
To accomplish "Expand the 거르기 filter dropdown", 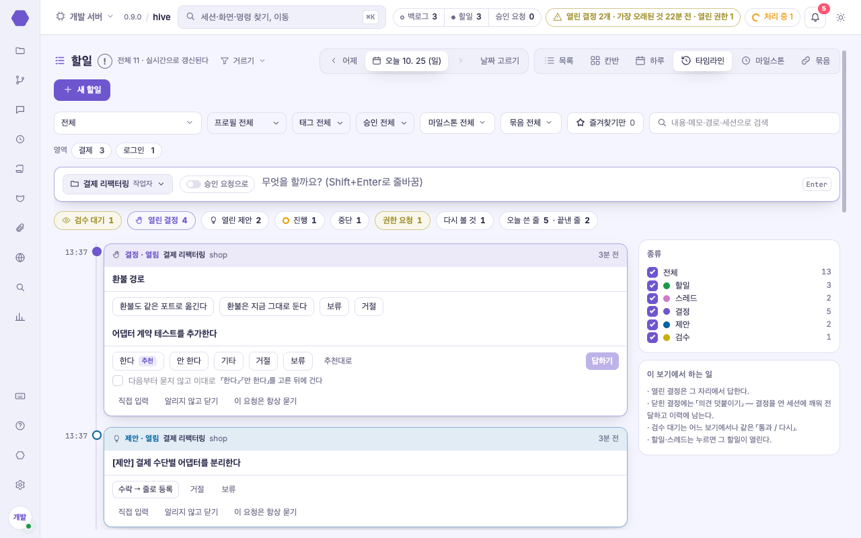I will click(x=243, y=61).
